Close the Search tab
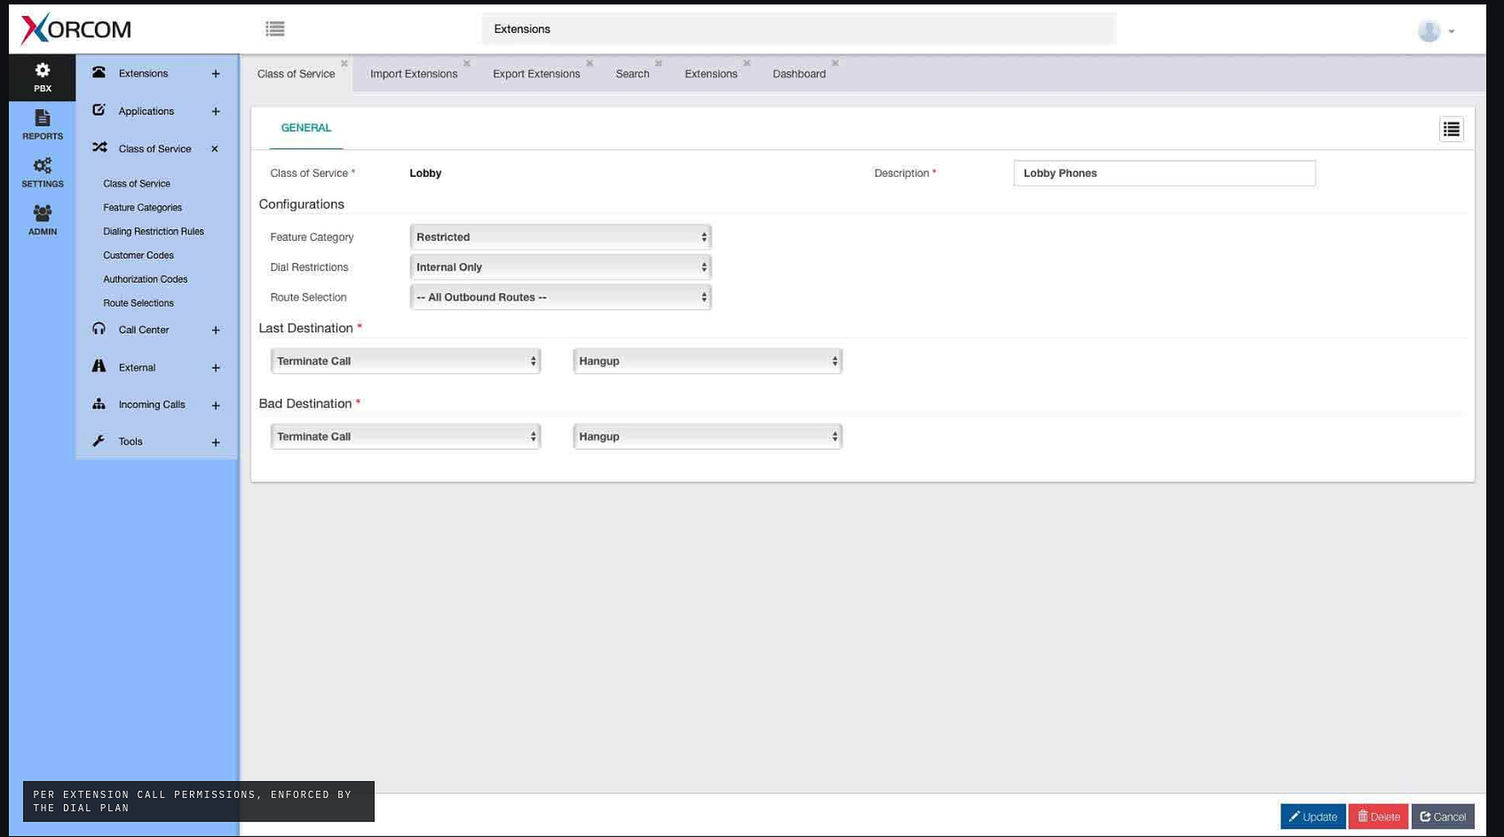 pos(658,63)
